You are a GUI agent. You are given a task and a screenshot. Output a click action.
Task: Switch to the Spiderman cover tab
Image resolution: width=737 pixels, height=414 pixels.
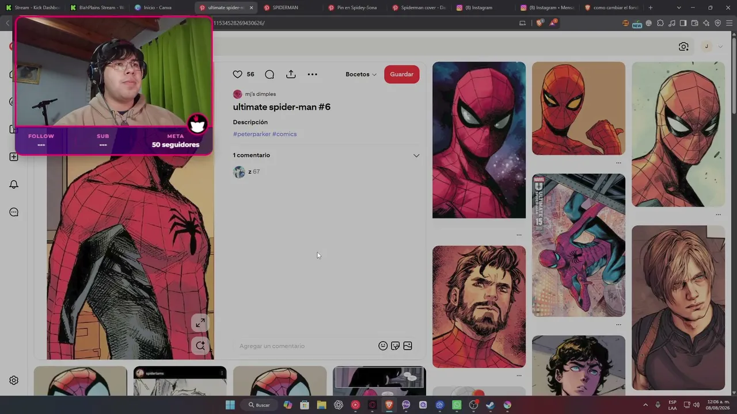tap(419, 7)
